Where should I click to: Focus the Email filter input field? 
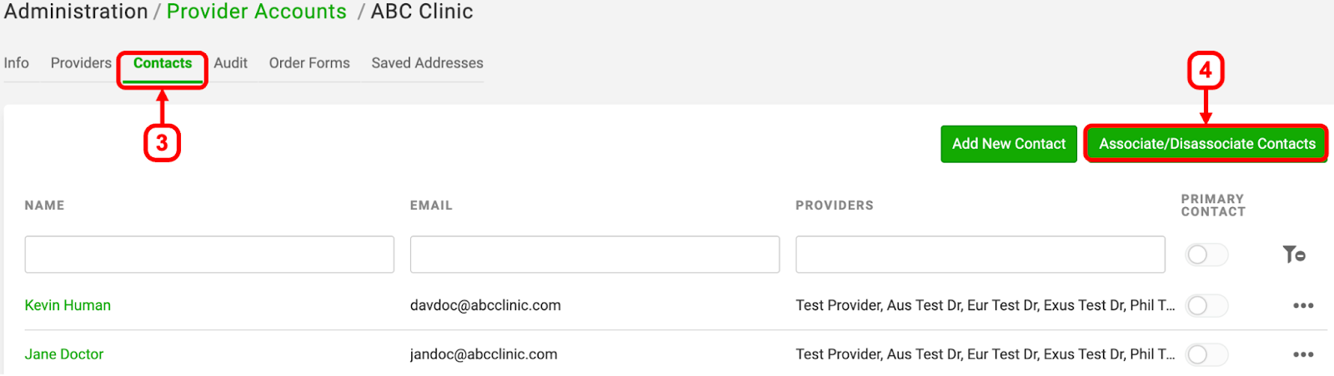(x=594, y=255)
